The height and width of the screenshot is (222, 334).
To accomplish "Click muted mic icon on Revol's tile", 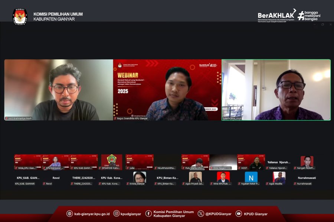I will tap(44, 184).
